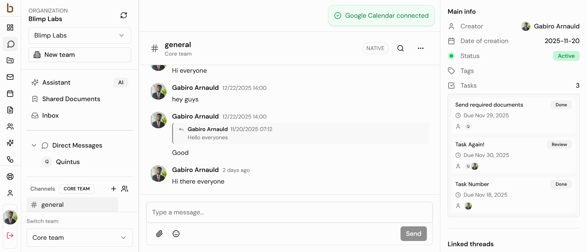This screenshot has height=252, width=587.
Task: Click the logout icon in sidebar
Action: [10, 236]
